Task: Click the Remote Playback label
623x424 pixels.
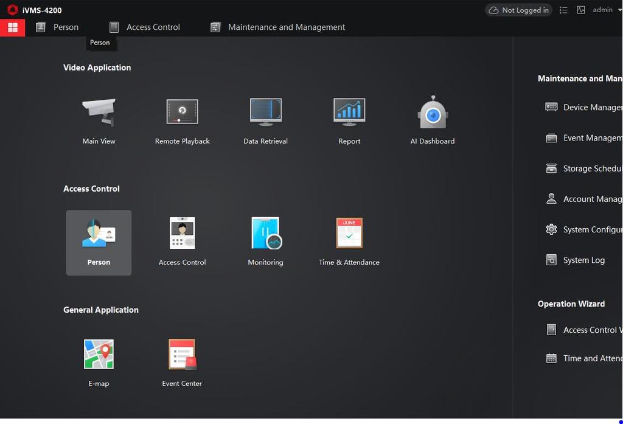Action: 182,141
